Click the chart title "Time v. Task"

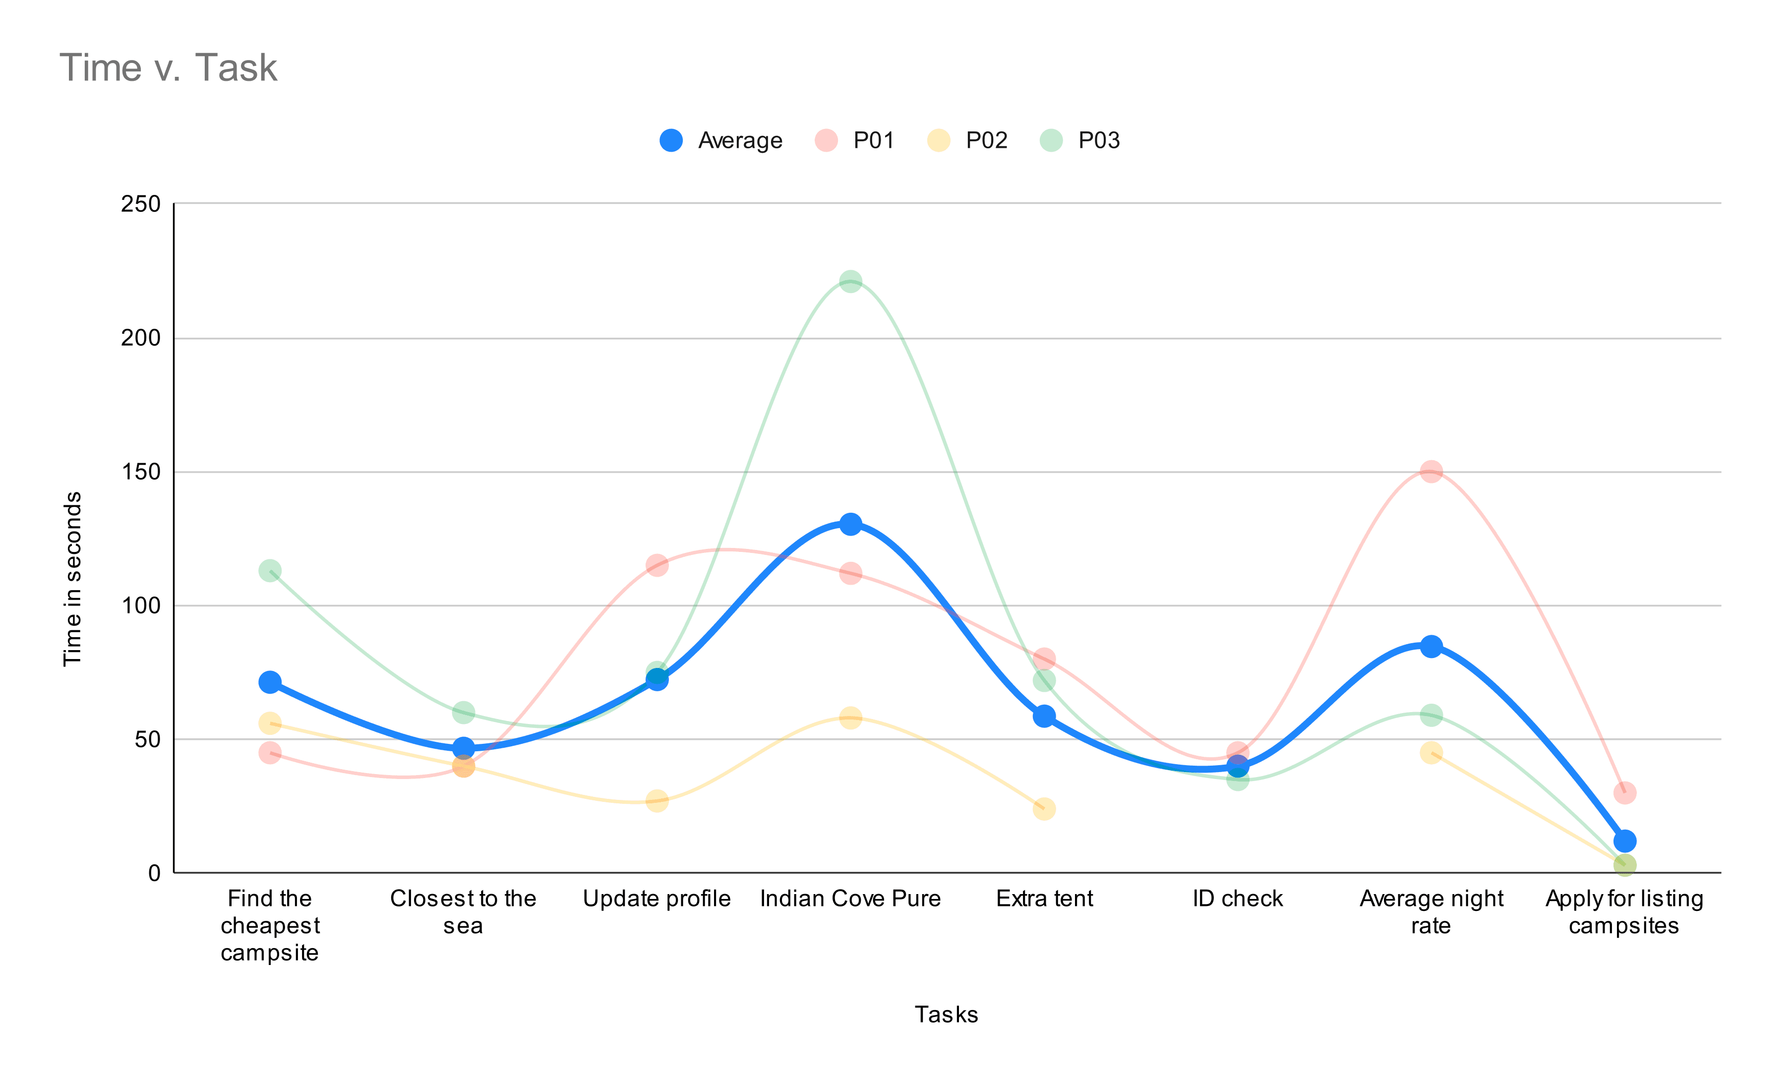(168, 67)
